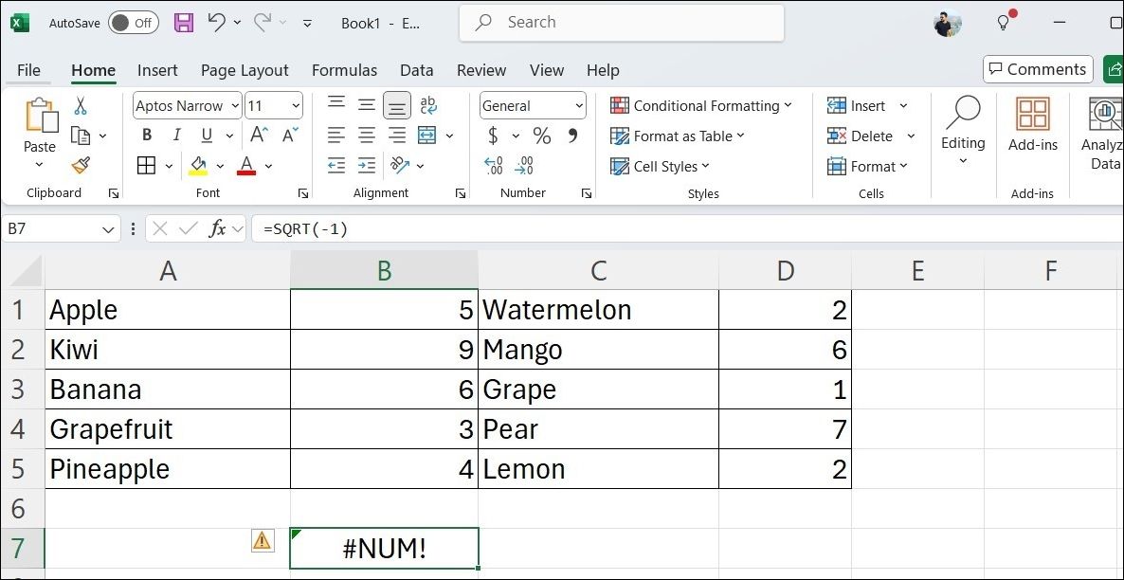
Task: Click the Percent Style icon
Action: 541,136
